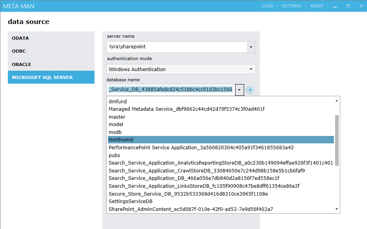Select Search_Service_Application_AnalyticsReportingStoreDB entry

(221, 163)
